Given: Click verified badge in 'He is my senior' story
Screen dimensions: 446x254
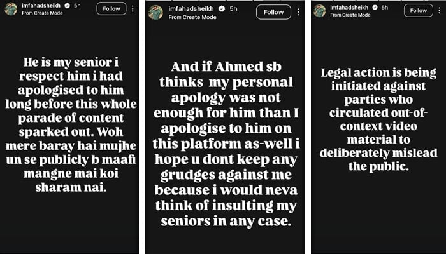Looking at the screenshot, I should [68, 6].
